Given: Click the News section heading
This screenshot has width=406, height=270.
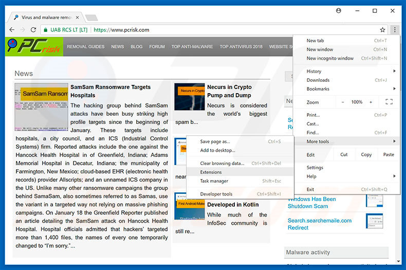Looking at the screenshot, I should (x=24, y=74).
